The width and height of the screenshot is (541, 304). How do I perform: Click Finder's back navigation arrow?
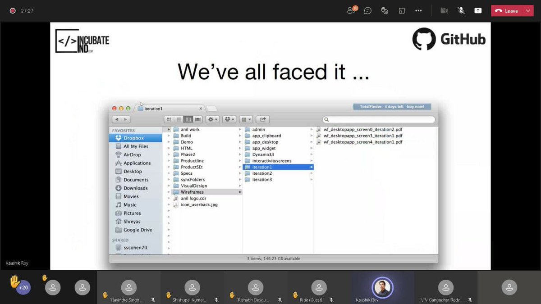pos(116,119)
